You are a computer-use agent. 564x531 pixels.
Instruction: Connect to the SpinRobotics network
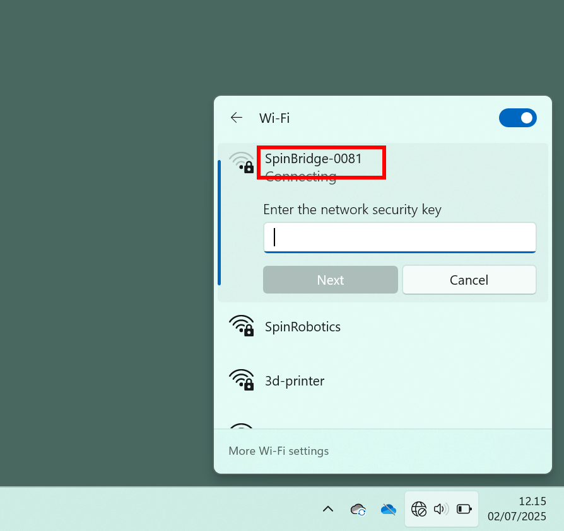coord(383,327)
